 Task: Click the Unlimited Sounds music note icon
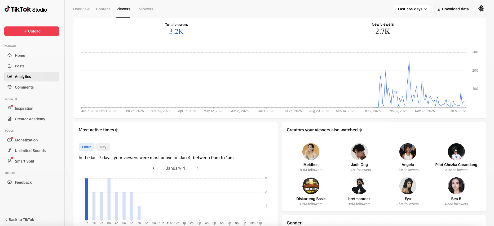point(10,151)
